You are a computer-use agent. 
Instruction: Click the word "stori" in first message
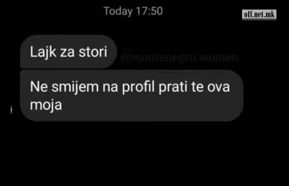(x=93, y=52)
